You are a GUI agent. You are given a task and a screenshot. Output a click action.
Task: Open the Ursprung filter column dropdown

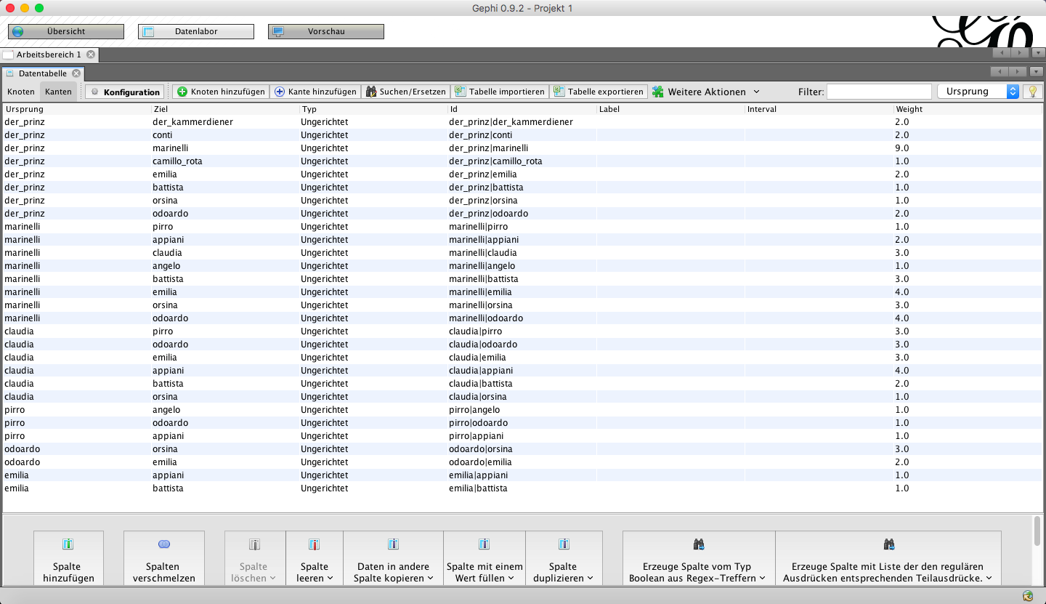[978, 92]
